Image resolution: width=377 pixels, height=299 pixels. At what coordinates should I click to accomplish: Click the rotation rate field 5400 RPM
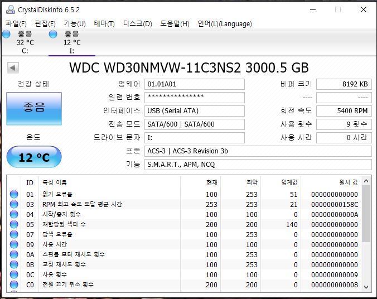pos(344,111)
